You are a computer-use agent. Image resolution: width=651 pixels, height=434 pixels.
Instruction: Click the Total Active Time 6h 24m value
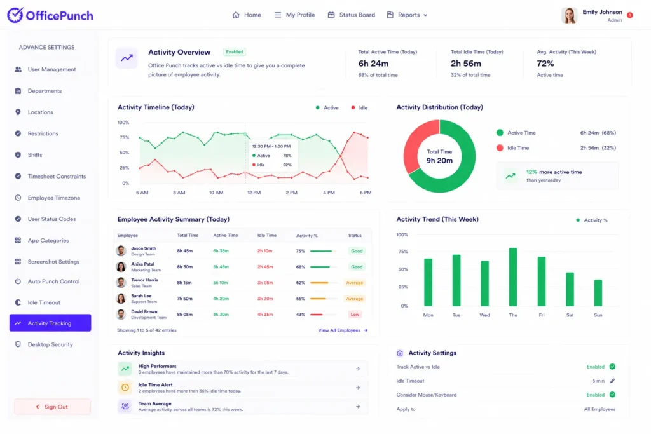373,64
